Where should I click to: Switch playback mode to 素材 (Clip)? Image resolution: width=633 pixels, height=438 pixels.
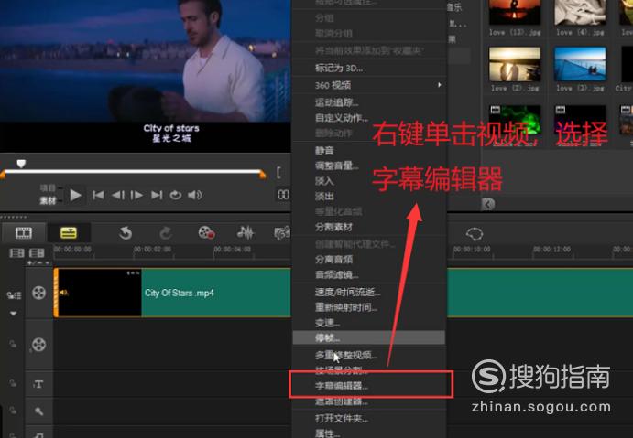coord(48,200)
